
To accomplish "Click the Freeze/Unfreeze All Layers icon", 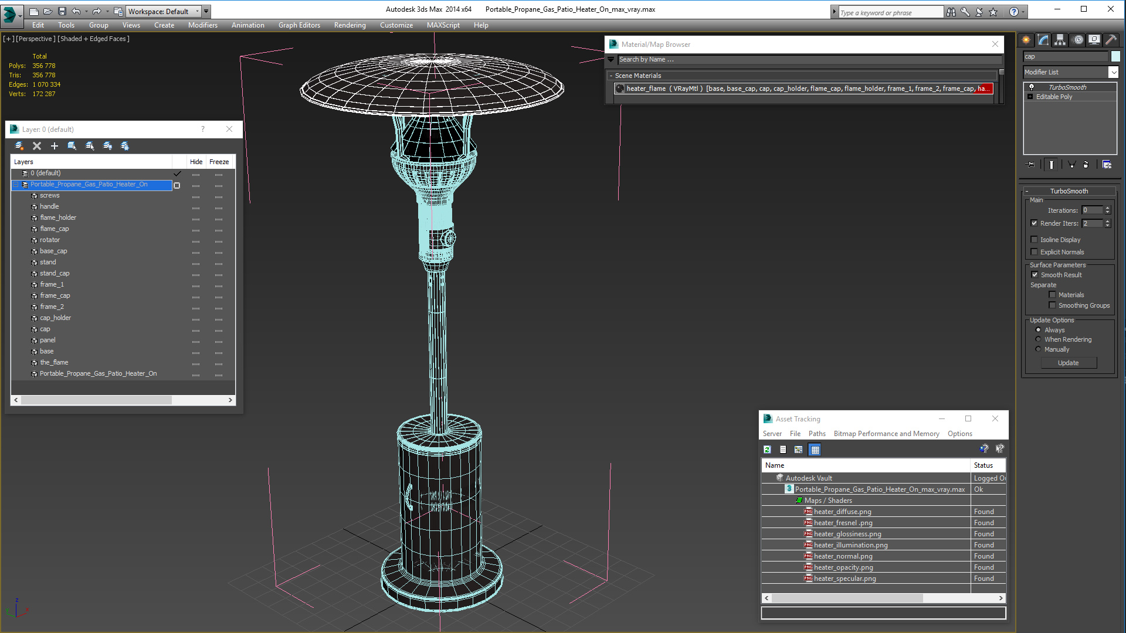I will [x=125, y=146].
